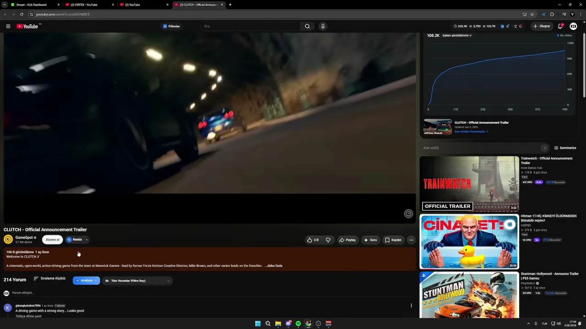Go back to the previous page
The image size is (586, 329).
pyautogui.click(x=5, y=14)
